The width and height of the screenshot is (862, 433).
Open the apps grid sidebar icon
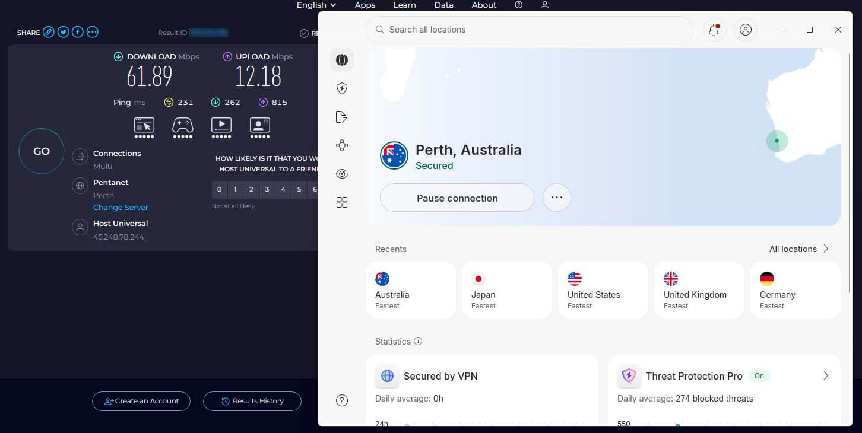pos(341,202)
